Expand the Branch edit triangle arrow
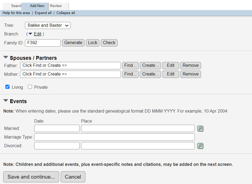Image resolution: width=252 pixels, height=184 pixels. (x=30, y=34)
